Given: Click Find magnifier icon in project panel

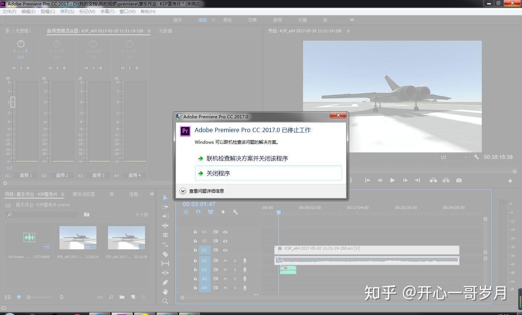Looking at the screenshot, I should coord(111,297).
